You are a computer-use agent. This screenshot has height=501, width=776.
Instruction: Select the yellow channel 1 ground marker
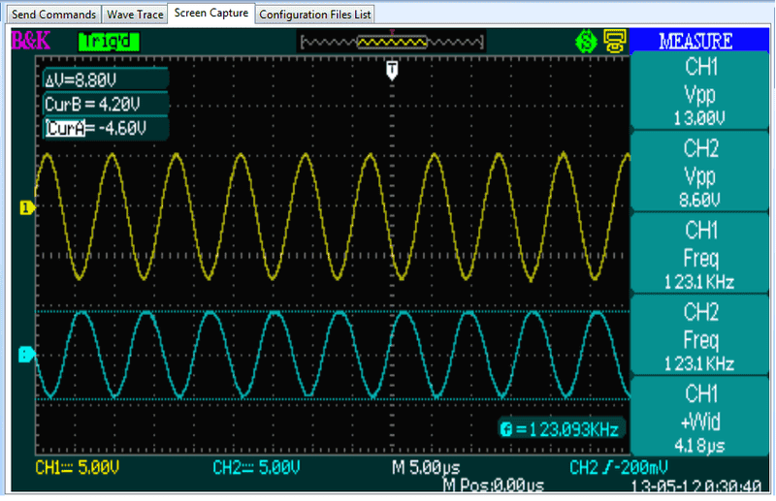pos(27,206)
